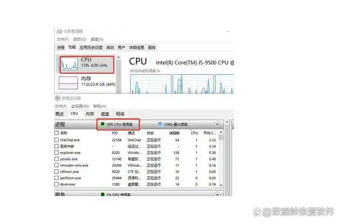Image resolution: width=341 pixels, height=224 pixels.
Task: Toggle select-all checkbox beside 名称 header
Action: 57,133
